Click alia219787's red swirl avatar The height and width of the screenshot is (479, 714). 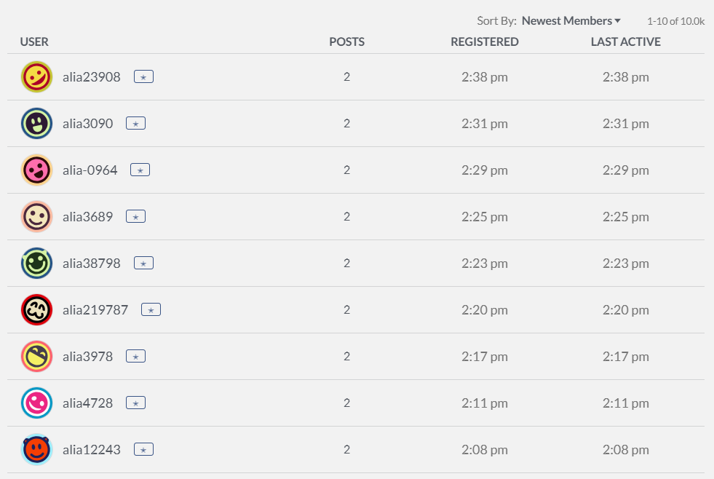[x=36, y=310]
